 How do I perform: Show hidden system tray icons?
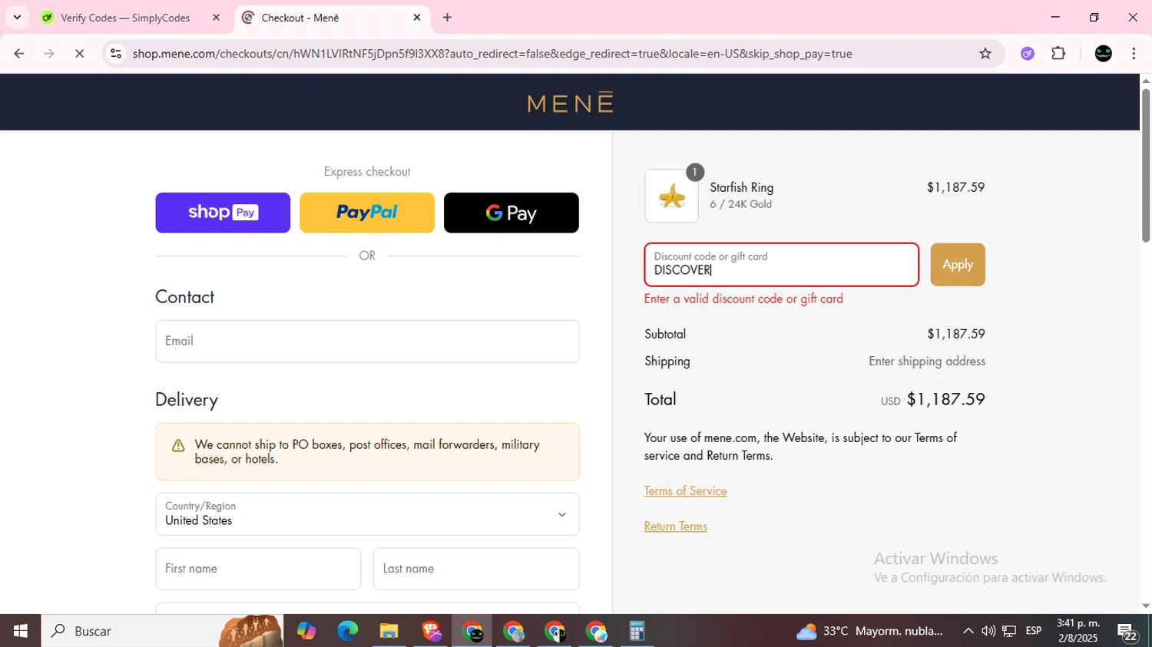pos(968,631)
